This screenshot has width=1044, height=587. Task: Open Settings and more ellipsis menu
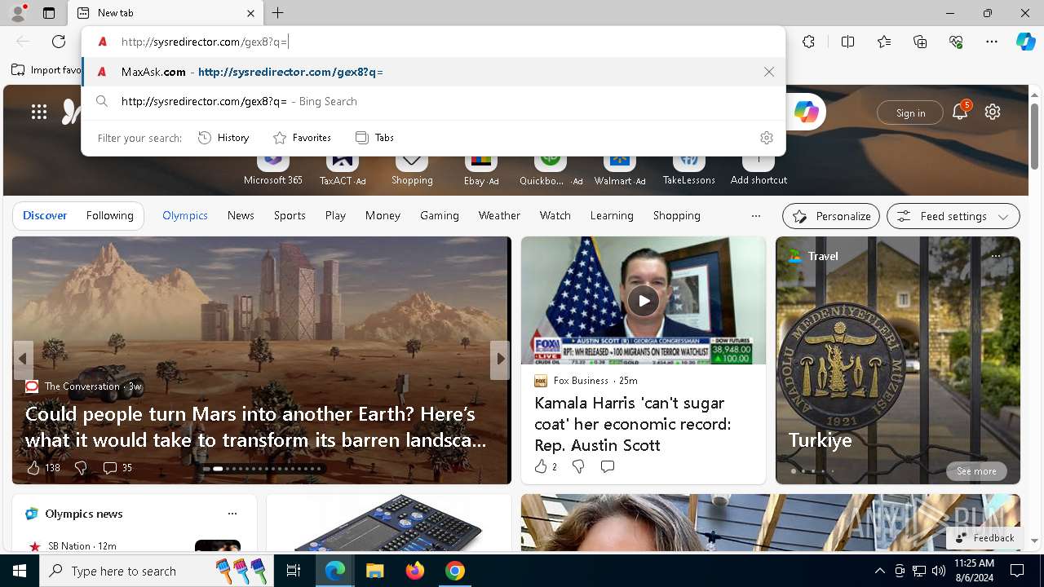(x=992, y=42)
